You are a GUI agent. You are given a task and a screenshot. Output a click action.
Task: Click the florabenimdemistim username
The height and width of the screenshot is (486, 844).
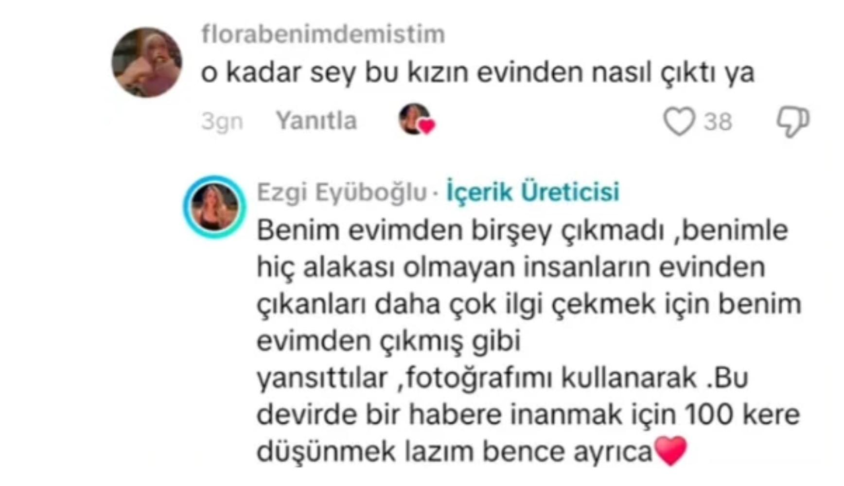point(323,35)
